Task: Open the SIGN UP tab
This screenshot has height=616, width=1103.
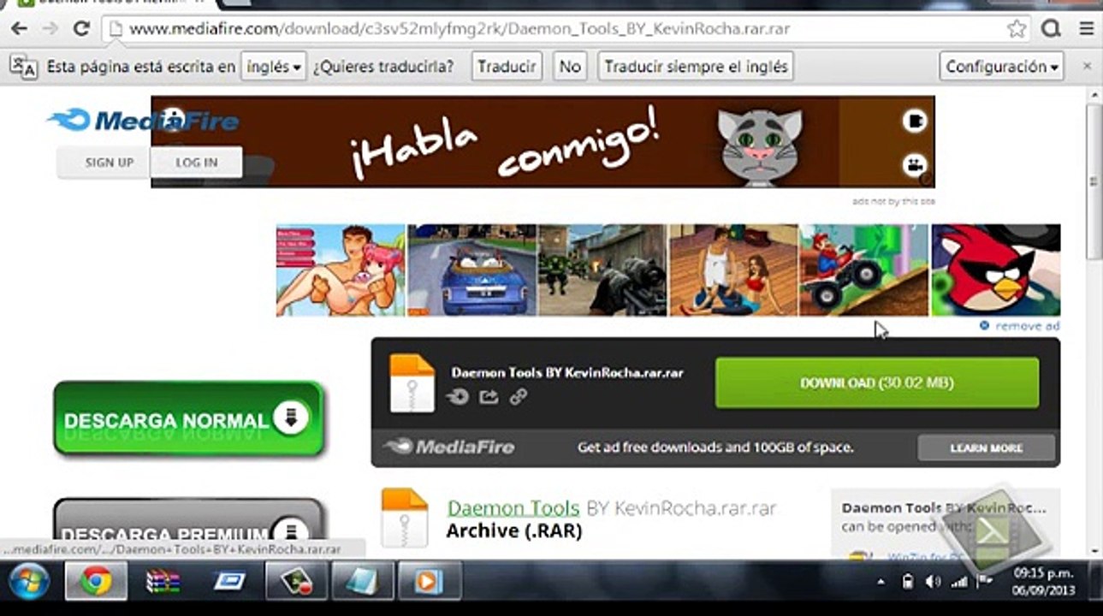Action: pyautogui.click(x=109, y=163)
